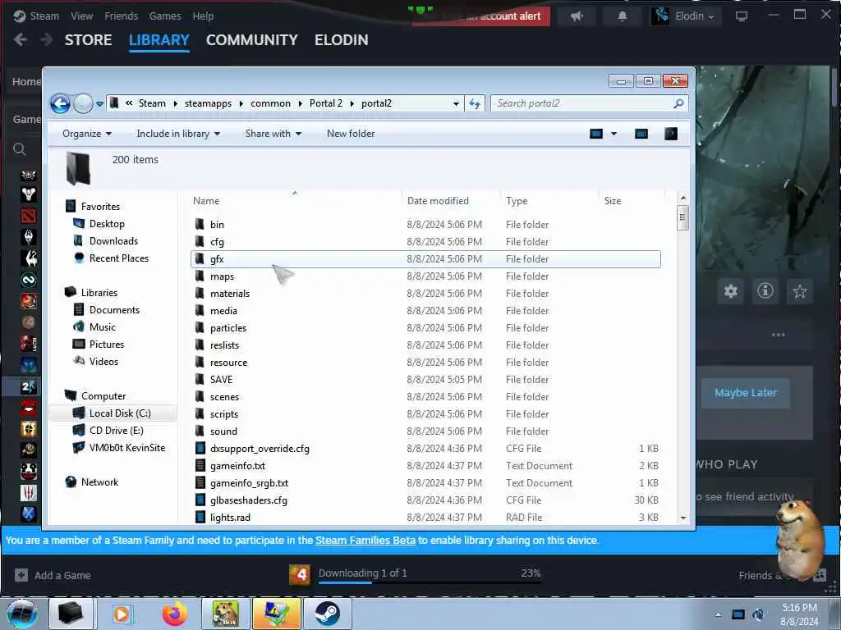This screenshot has width=841, height=630.
Task: Select the lights.rad file
Action: [x=425, y=518]
